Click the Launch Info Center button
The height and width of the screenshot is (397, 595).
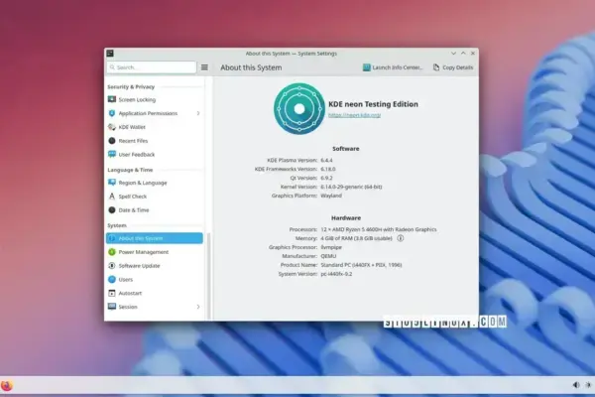[393, 67]
